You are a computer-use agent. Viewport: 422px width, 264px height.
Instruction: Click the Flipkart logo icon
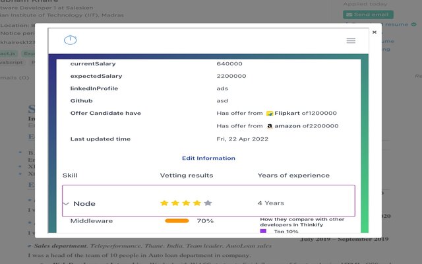[x=270, y=114]
